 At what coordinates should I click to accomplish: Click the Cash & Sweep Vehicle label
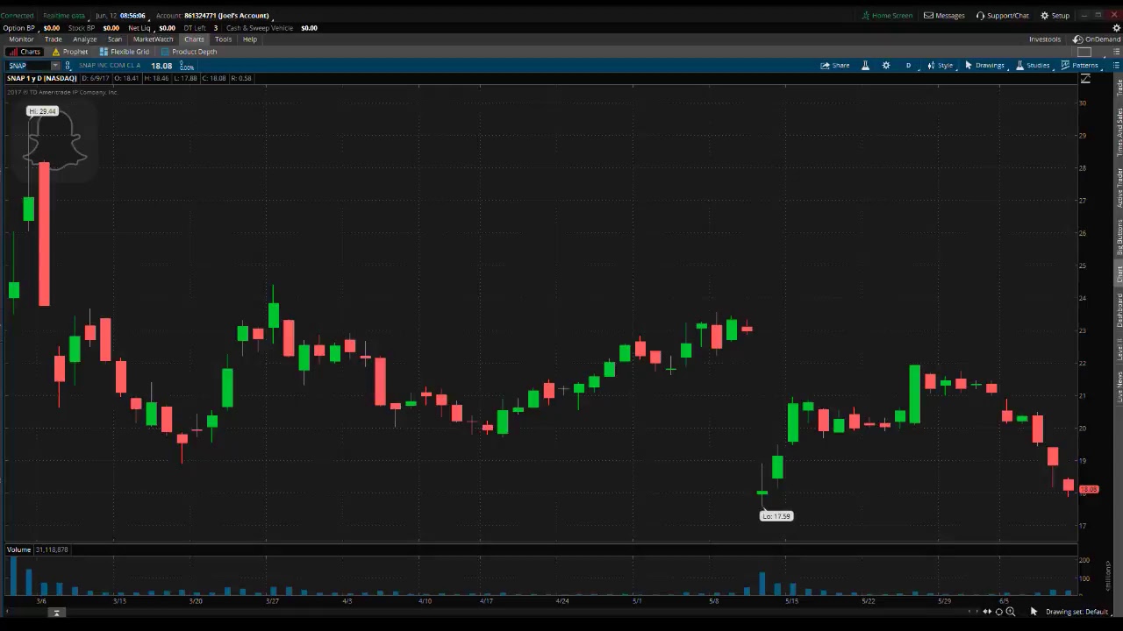tap(259, 28)
